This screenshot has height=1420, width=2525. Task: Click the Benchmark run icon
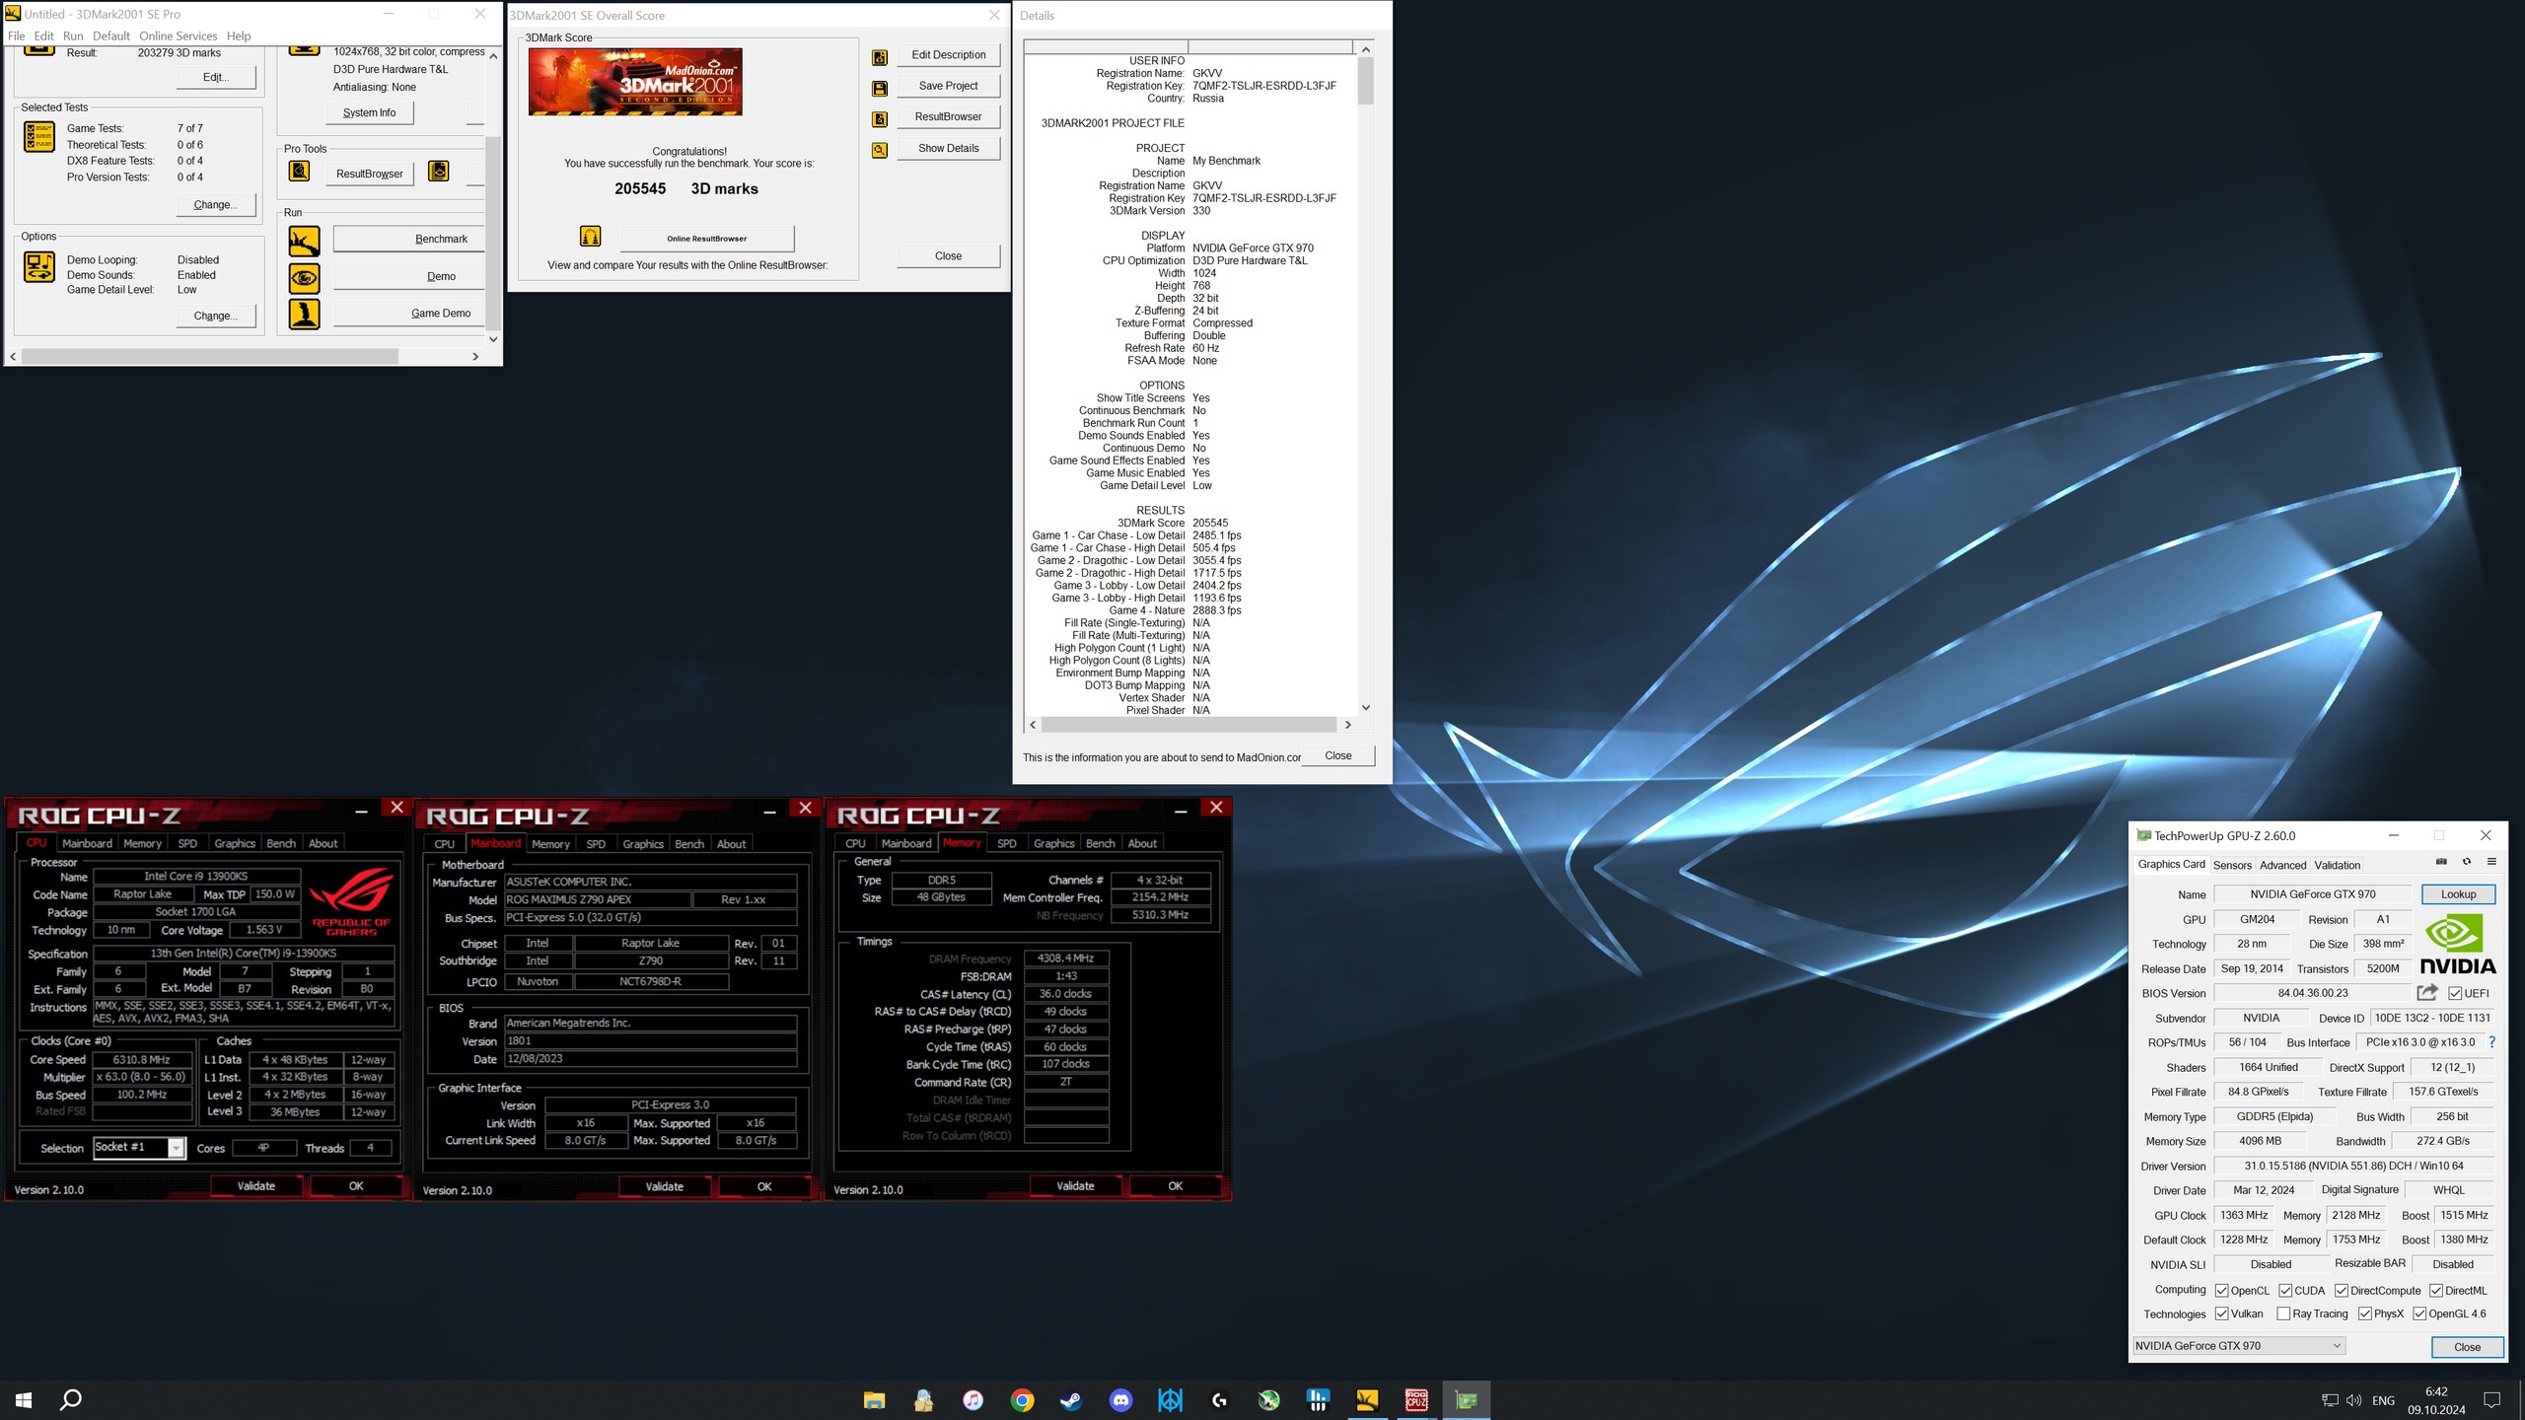pos(304,241)
